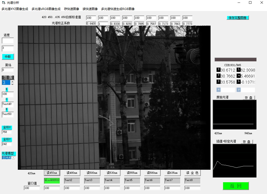Open the 光谱模型 dropdown list

click(x=14, y=158)
